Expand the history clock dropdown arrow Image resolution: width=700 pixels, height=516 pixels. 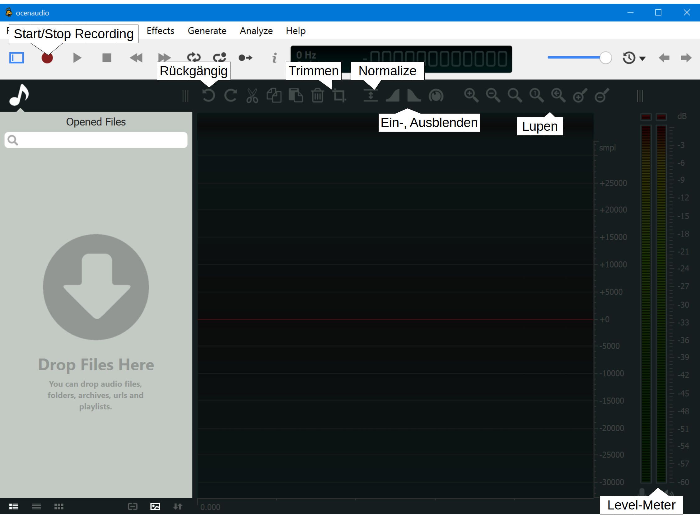point(642,59)
